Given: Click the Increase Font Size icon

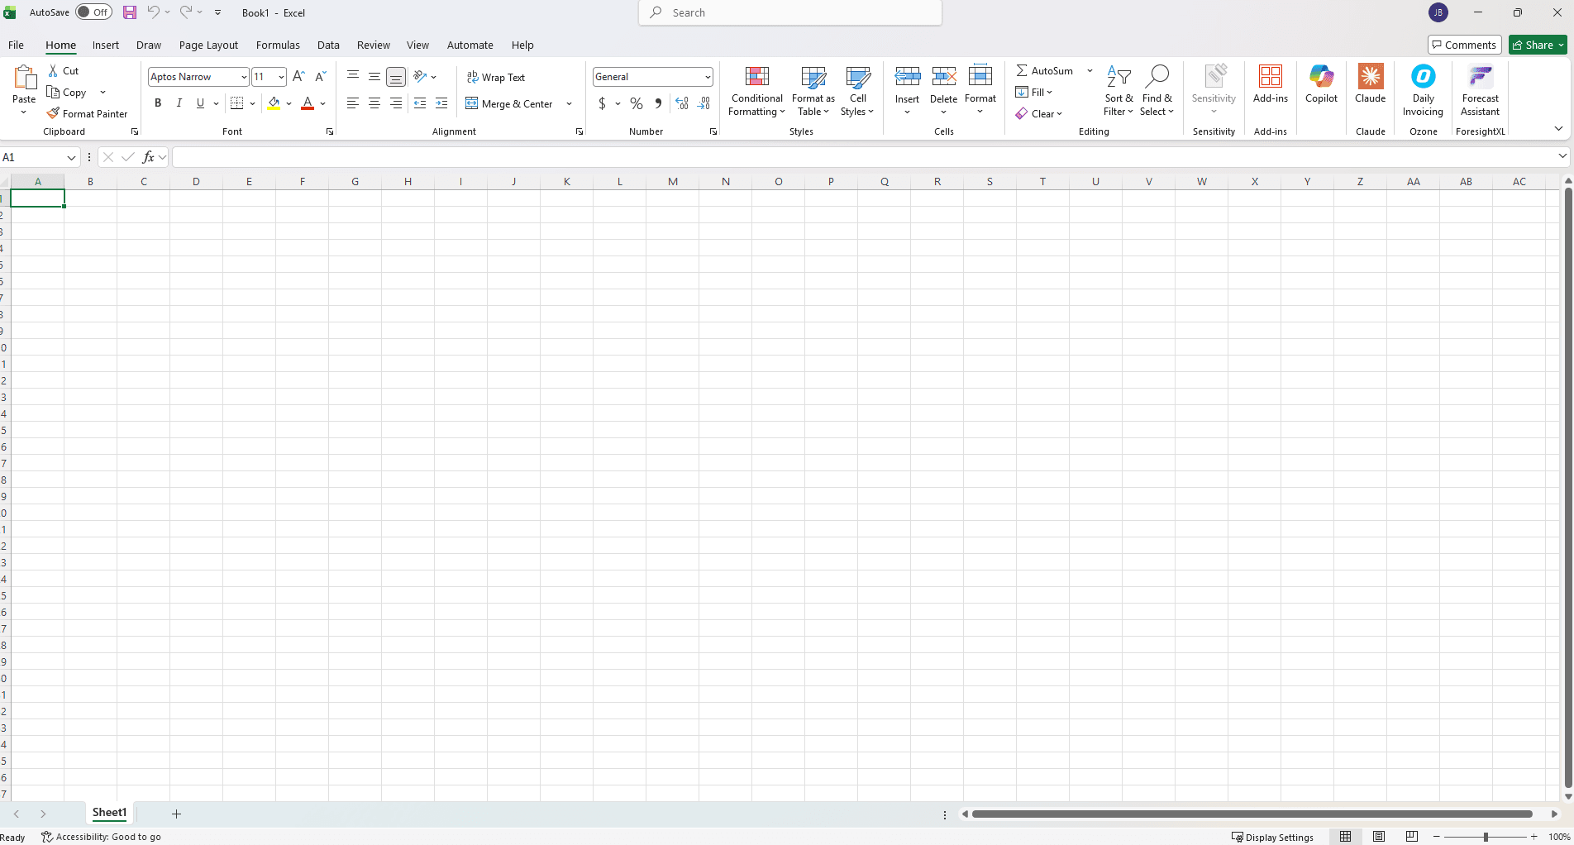Looking at the screenshot, I should [298, 76].
